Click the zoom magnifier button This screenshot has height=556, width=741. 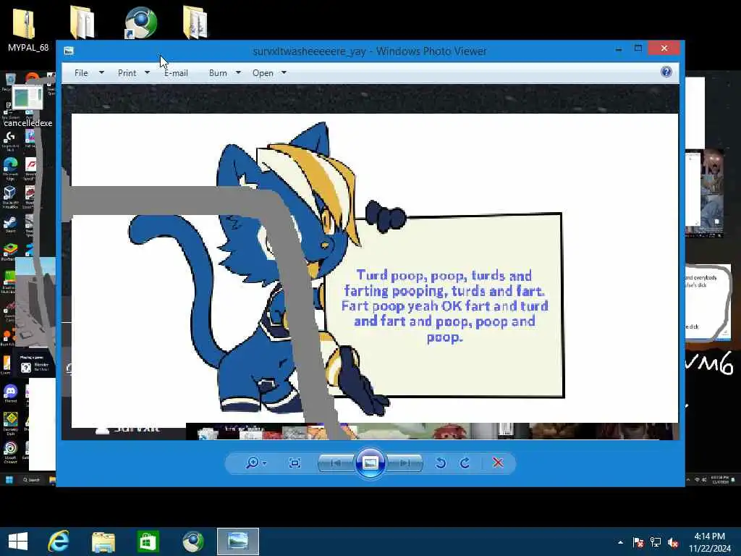coord(253,463)
